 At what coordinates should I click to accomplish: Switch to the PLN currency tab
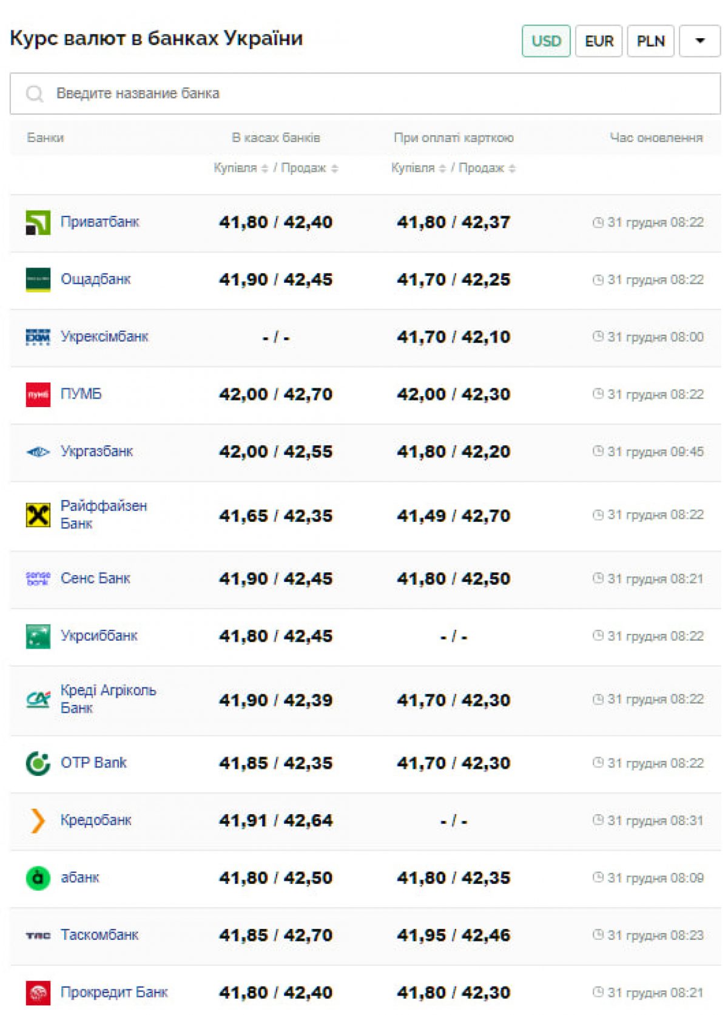[650, 41]
